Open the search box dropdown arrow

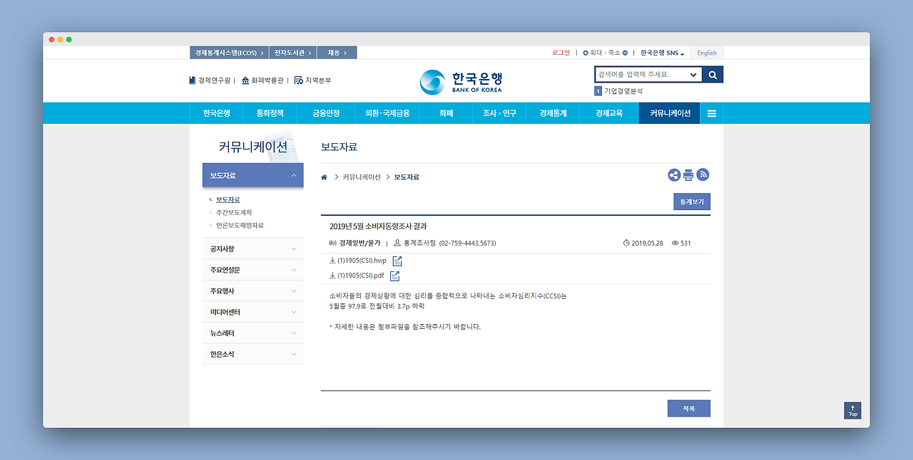pos(693,75)
